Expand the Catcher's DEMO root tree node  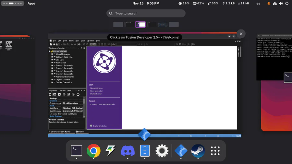pos(49,51)
